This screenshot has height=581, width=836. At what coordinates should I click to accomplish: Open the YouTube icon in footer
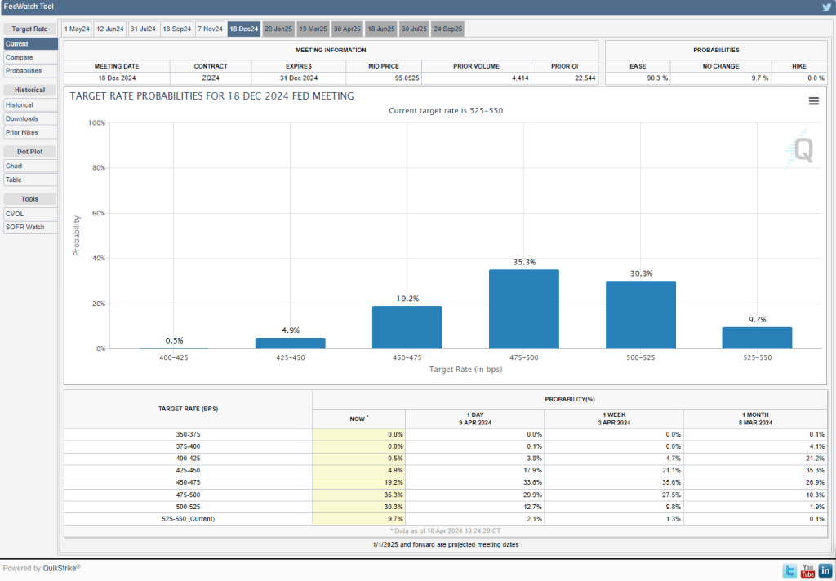[807, 570]
